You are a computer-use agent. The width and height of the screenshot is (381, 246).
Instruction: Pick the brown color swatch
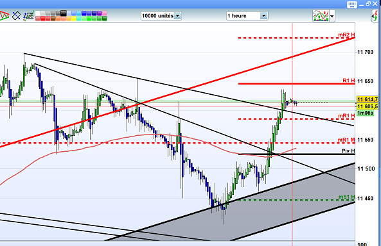(53, 19)
